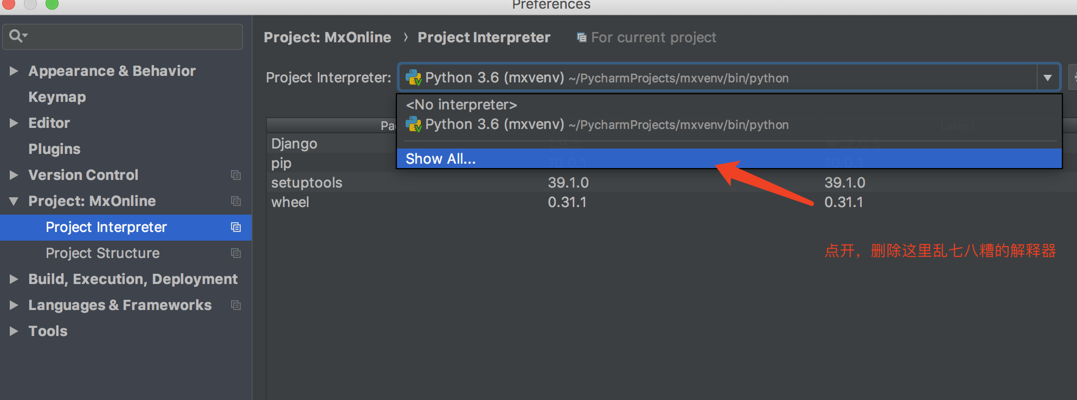Screen dimensions: 1077x400
Task: Click per-project icon beside Project Interpreter
Action: coord(236,227)
